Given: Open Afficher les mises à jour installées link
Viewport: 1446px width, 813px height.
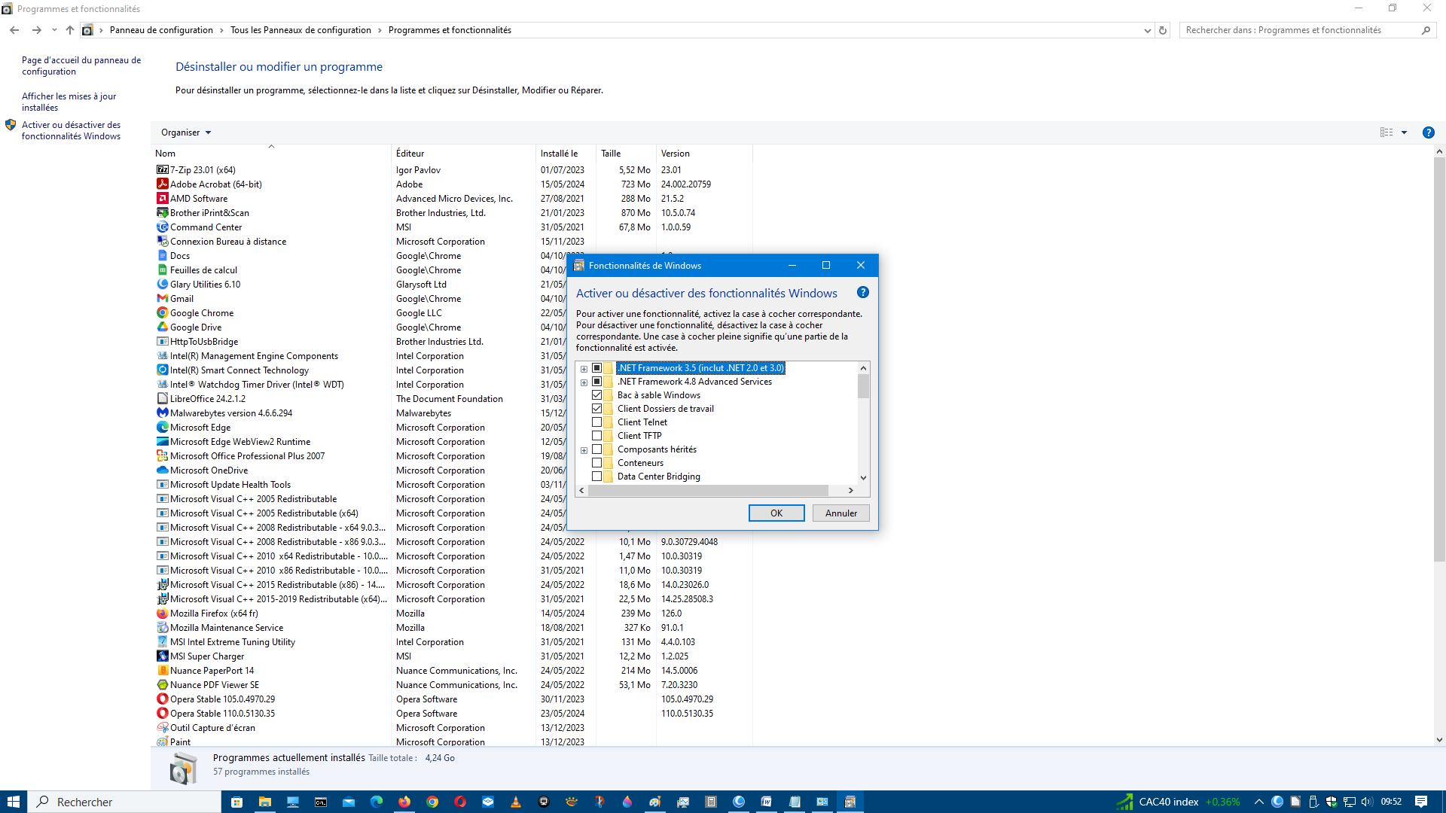Looking at the screenshot, I should (69, 102).
